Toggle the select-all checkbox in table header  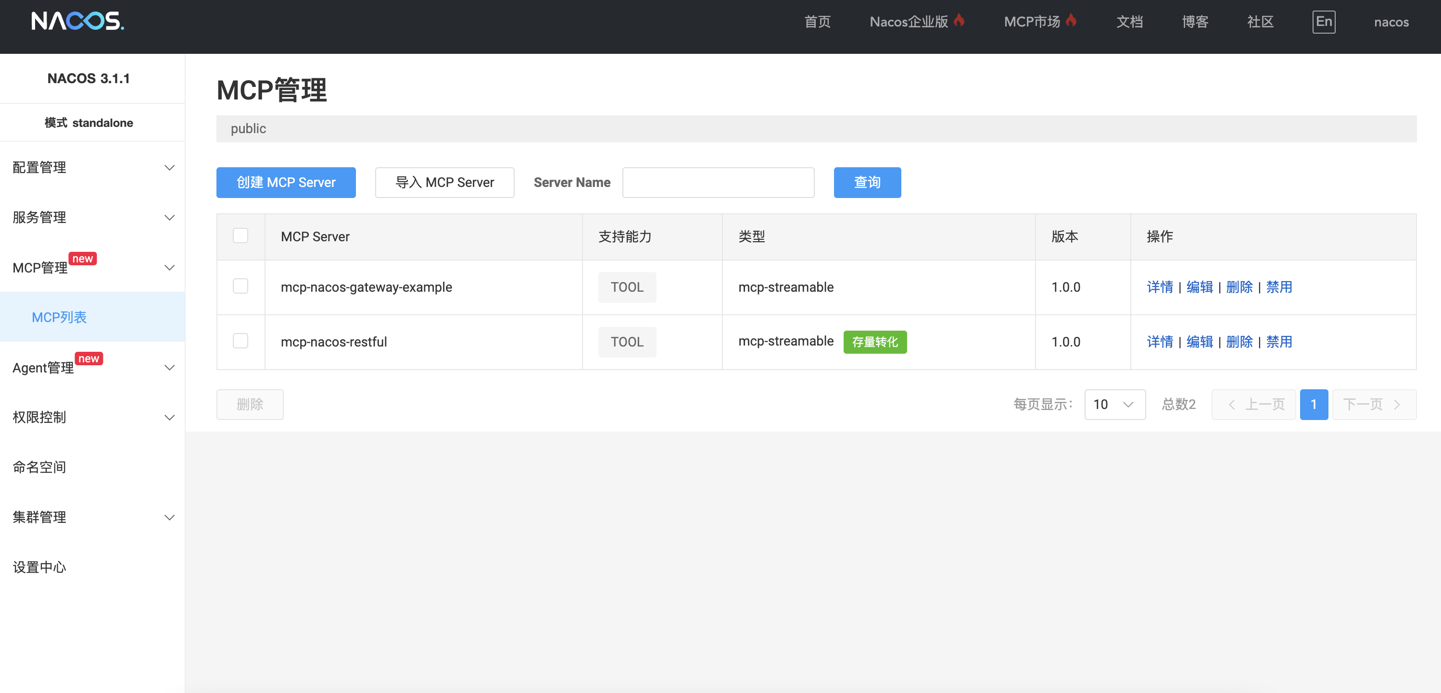coord(240,236)
